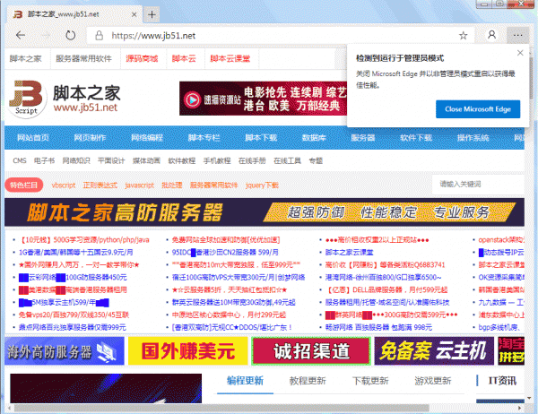
Task: Reload the page with refresh icon
Action: coord(70,35)
